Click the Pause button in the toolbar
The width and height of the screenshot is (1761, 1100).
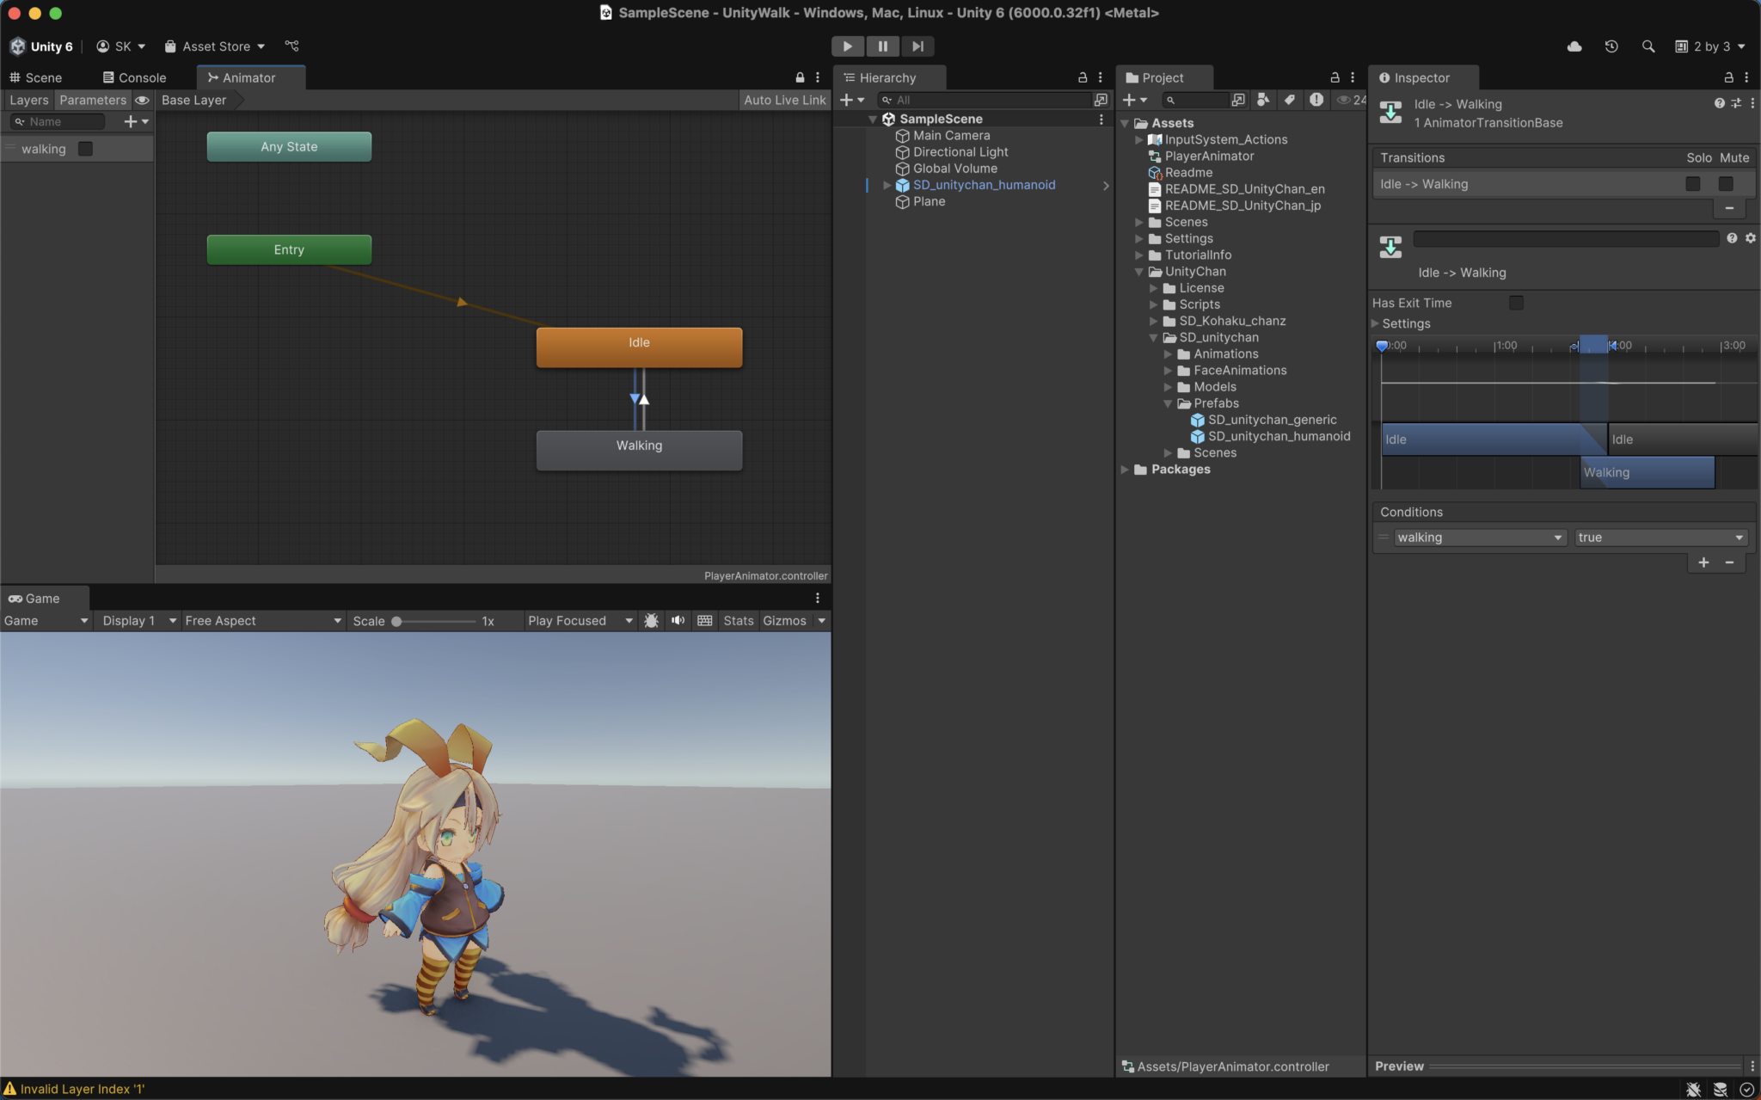(883, 46)
